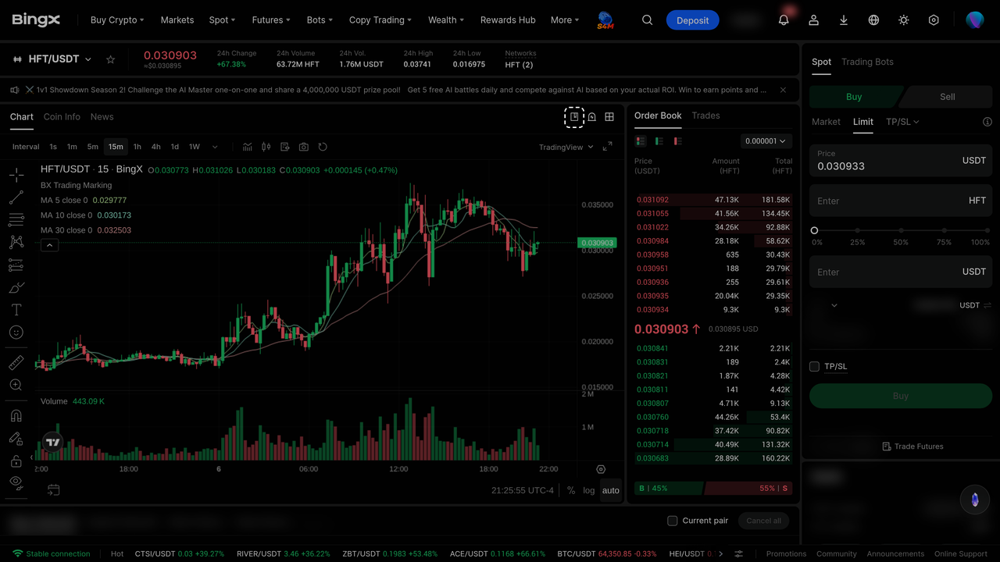Select the ruler measure tool
The height and width of the screenshot is (562, 1000).
(x=16, y=363)
